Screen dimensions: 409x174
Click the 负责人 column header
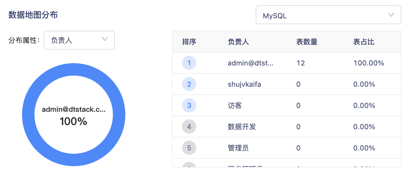[x=238, y=42]
